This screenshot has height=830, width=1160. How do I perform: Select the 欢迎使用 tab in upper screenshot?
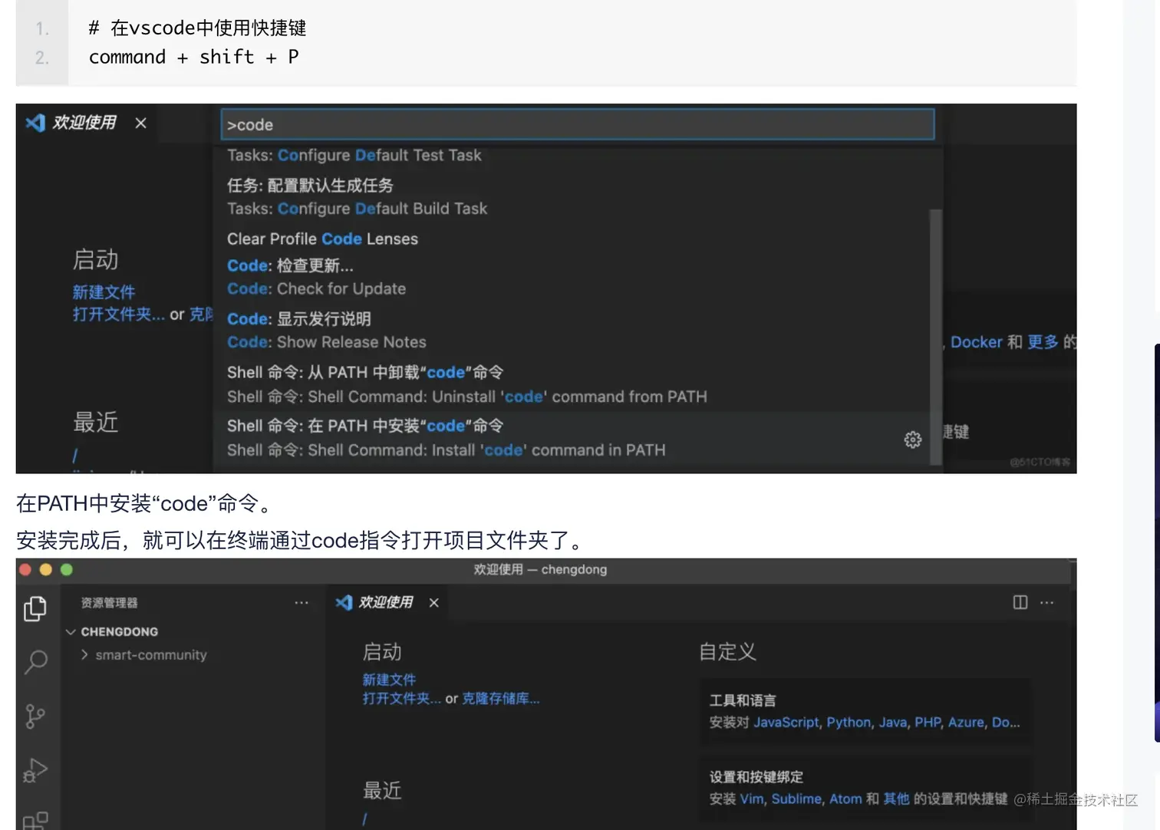(84, 123)
